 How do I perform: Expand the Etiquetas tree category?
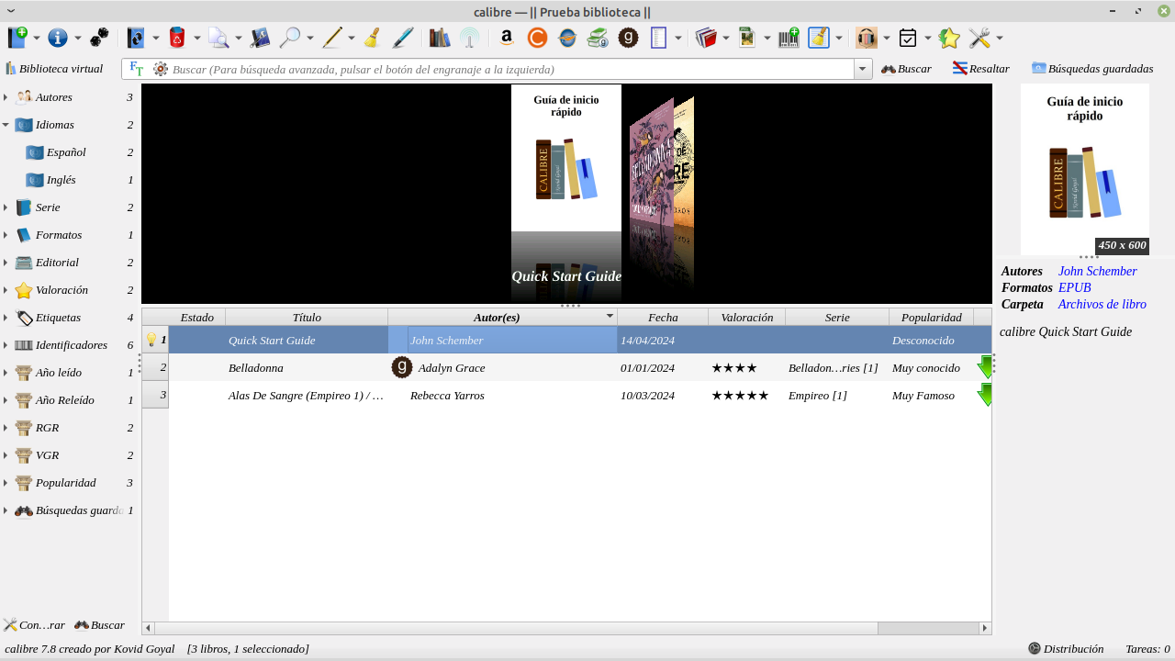click(x=6, y=318)
